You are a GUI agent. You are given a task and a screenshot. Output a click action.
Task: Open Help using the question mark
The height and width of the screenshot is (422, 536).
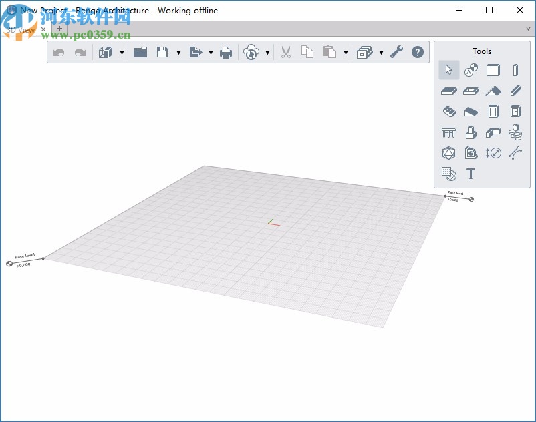(418, 52)
